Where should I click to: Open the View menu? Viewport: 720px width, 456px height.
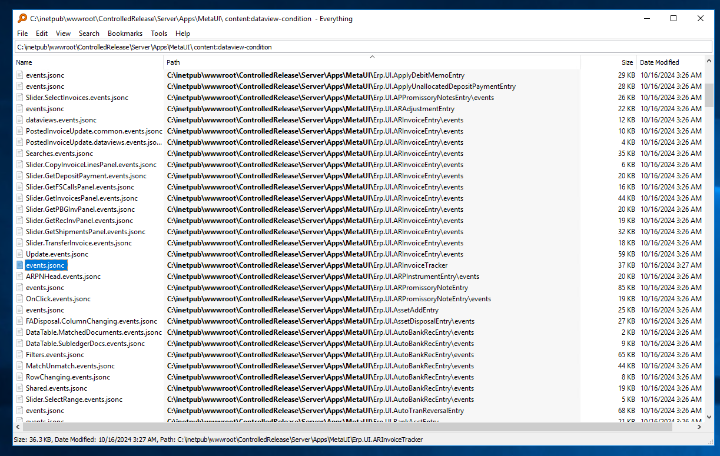(63, 34)
